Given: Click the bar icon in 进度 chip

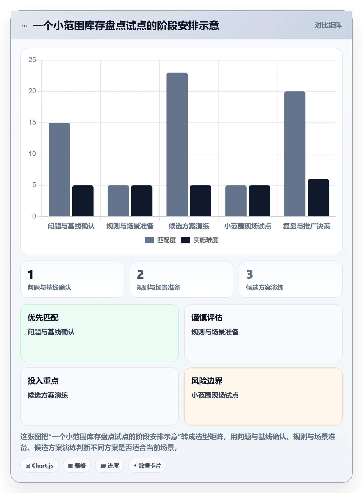Looking at the screenshot, I should pyautogui.click(x=103, y=466).
